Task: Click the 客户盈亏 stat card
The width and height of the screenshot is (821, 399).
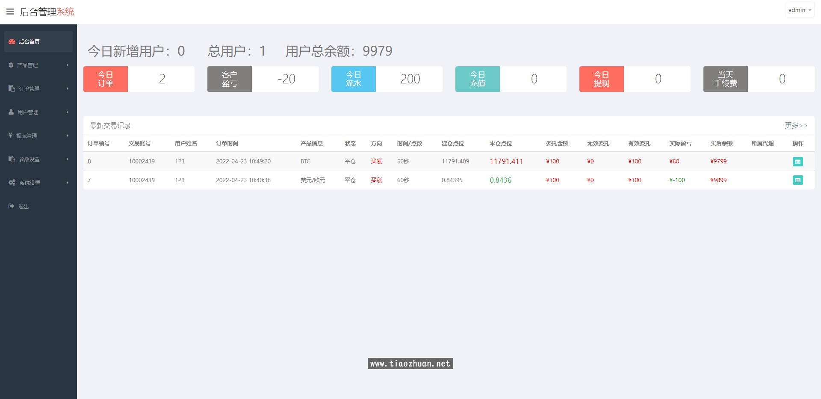Action: pos(263,79)
